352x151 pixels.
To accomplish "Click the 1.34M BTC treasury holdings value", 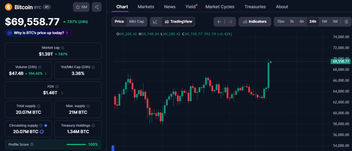I will tap(78, 131).
